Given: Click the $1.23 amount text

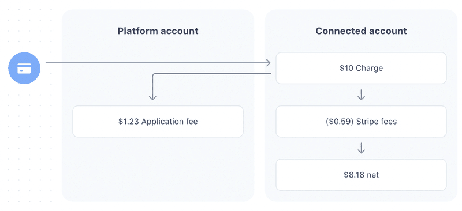Looking at the screenshot, I should tap(129, 122).
